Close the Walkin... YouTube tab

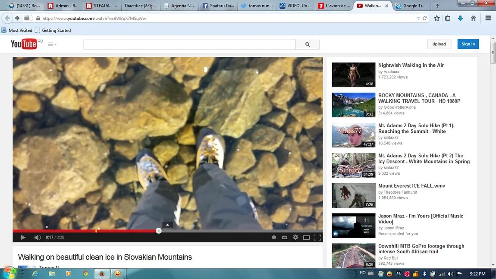(x=386, y=6)
